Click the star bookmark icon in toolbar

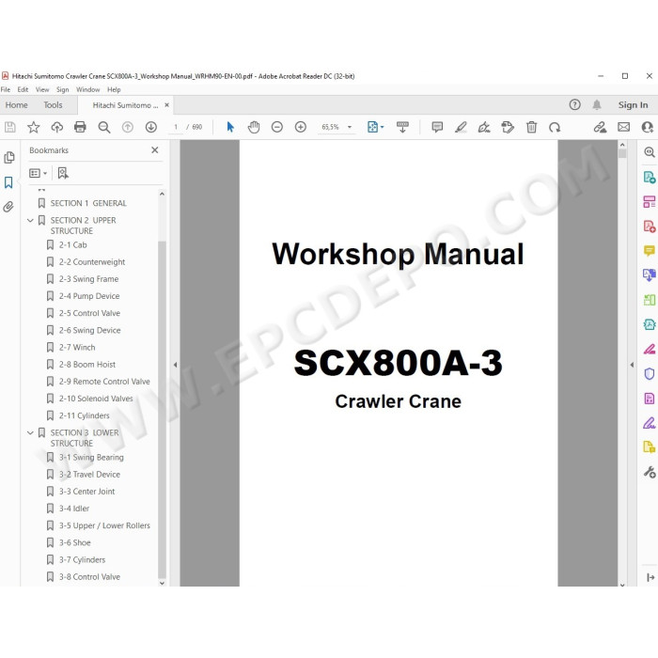[x=34, y=127]
